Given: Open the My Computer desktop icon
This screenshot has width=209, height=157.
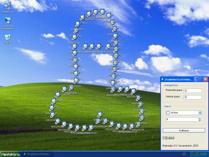Looking at the screenshot, I should coord(8,6).
